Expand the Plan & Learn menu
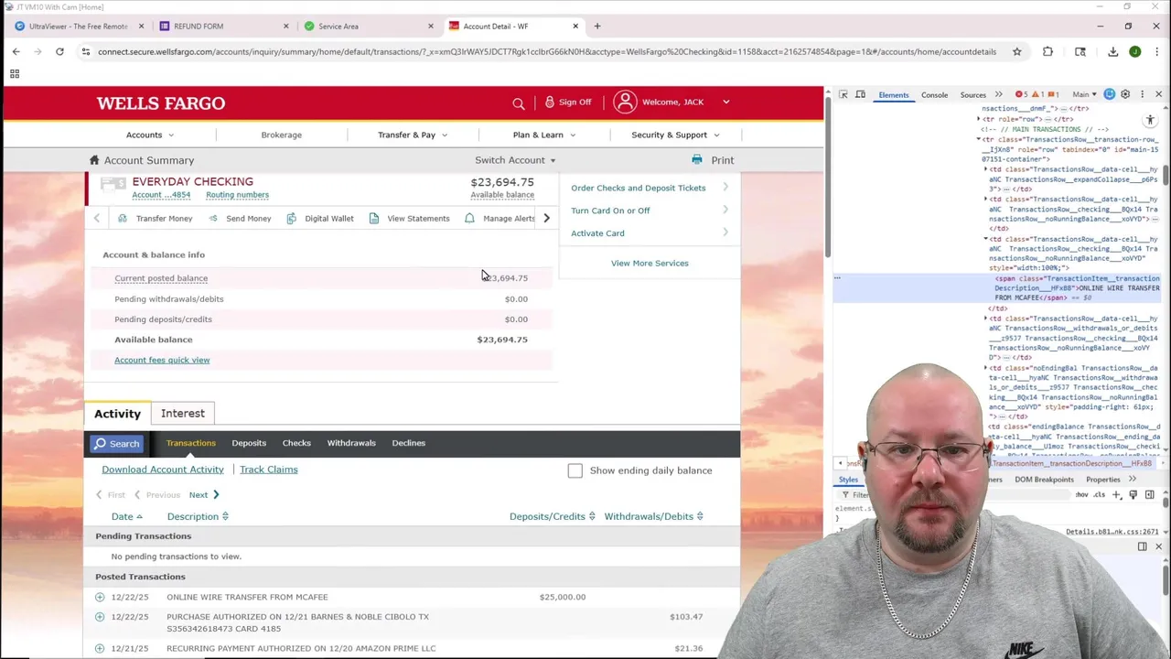The width and height of the screenshot is (1171, 659). (x=544, y=135)
